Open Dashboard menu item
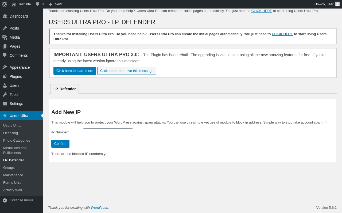 pos(21,16)
